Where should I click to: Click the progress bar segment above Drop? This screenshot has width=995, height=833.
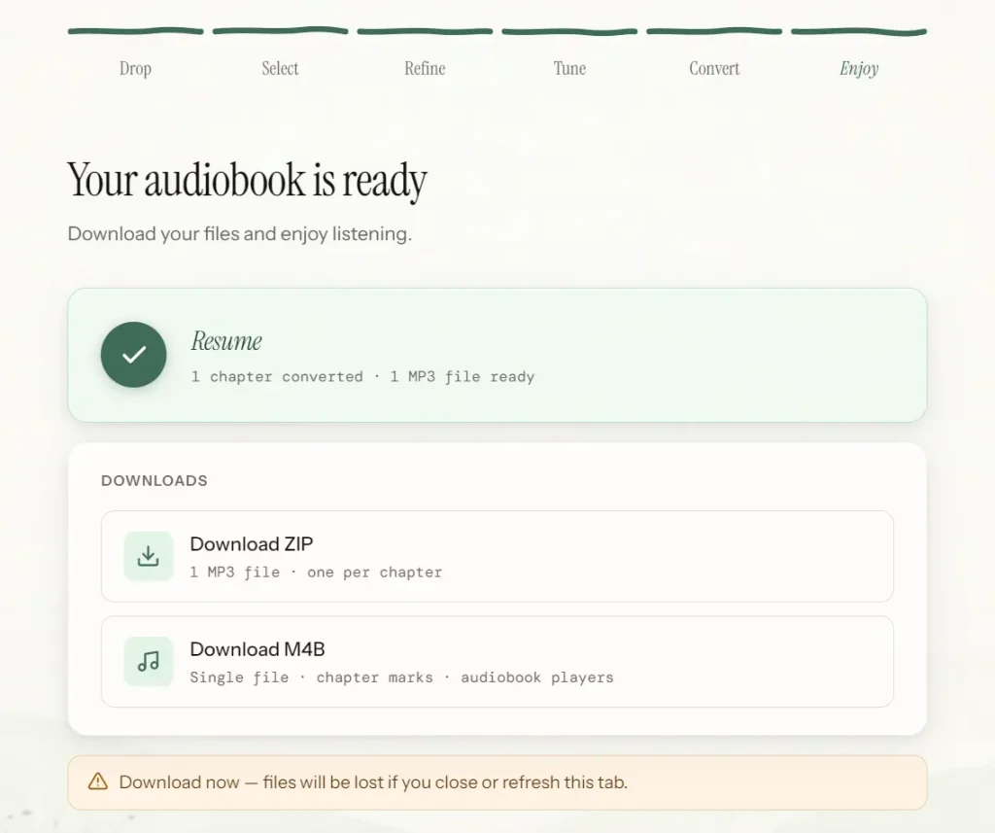tap(135, 31)
